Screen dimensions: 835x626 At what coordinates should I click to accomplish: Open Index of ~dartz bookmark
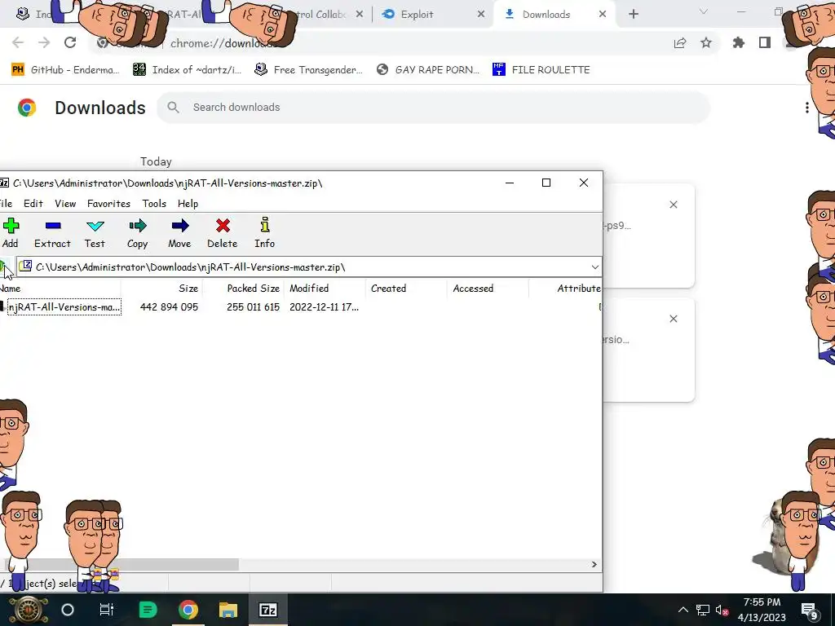click(x=187, y=70)
